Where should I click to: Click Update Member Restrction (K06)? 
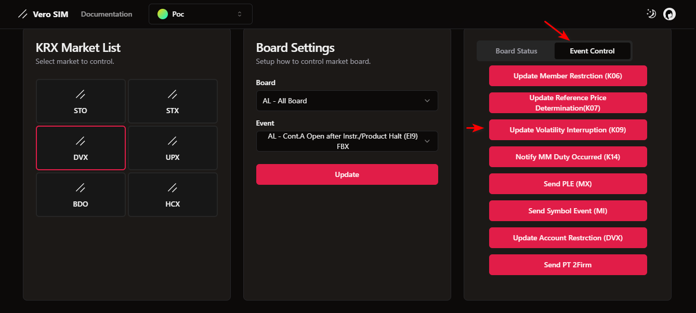568,76
